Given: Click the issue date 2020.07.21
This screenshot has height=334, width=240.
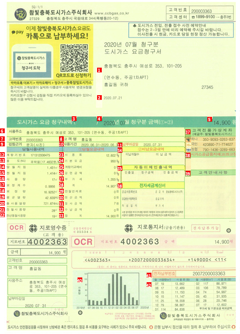Looking at the screenshot, I should 113,98.
